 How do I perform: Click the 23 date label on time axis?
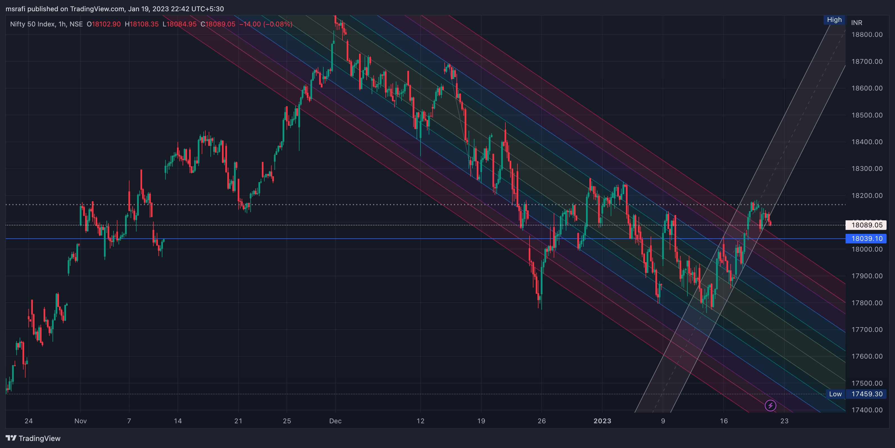click(785, 421)
